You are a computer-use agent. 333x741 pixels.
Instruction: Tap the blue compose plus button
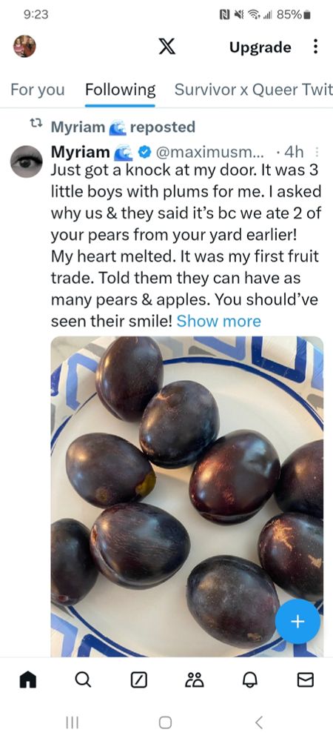(297, 622)
